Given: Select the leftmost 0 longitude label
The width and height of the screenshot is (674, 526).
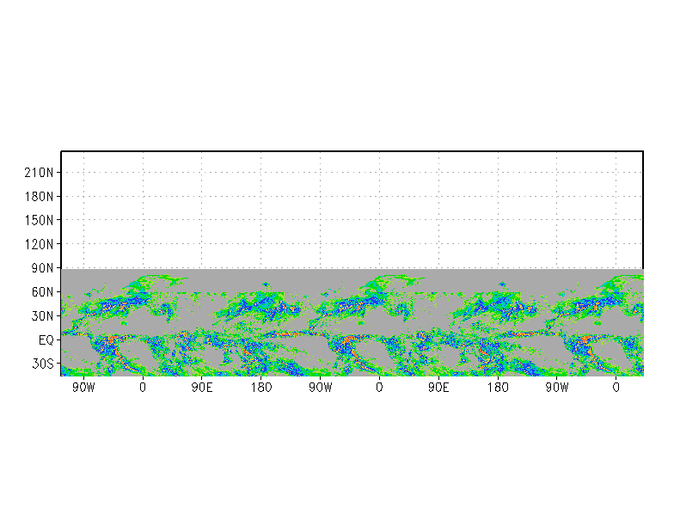Looking at the screenshot, I should coord(143,388).
